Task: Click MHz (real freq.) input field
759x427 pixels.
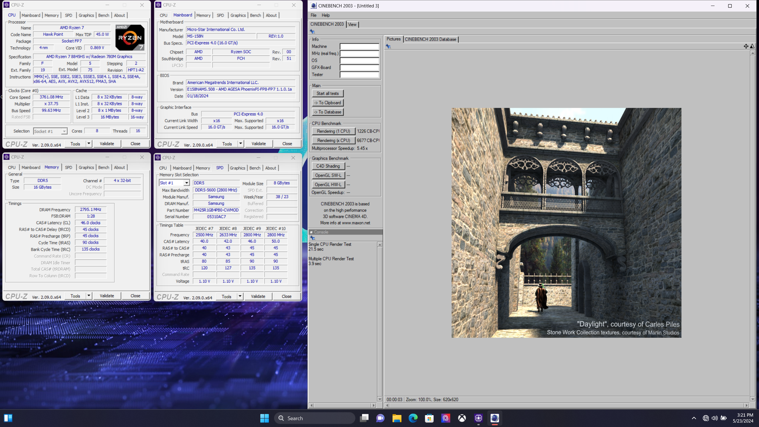Action: tap(359, 53)
